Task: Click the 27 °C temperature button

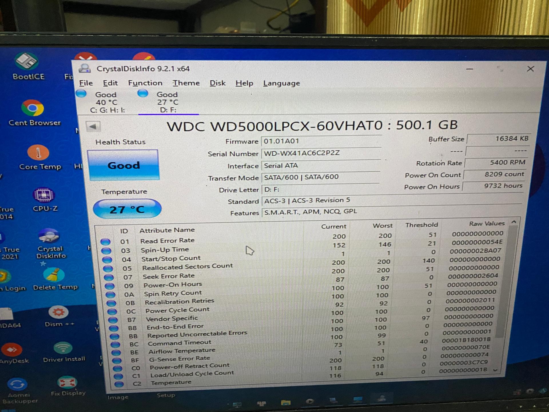Action: coord(127,209)
